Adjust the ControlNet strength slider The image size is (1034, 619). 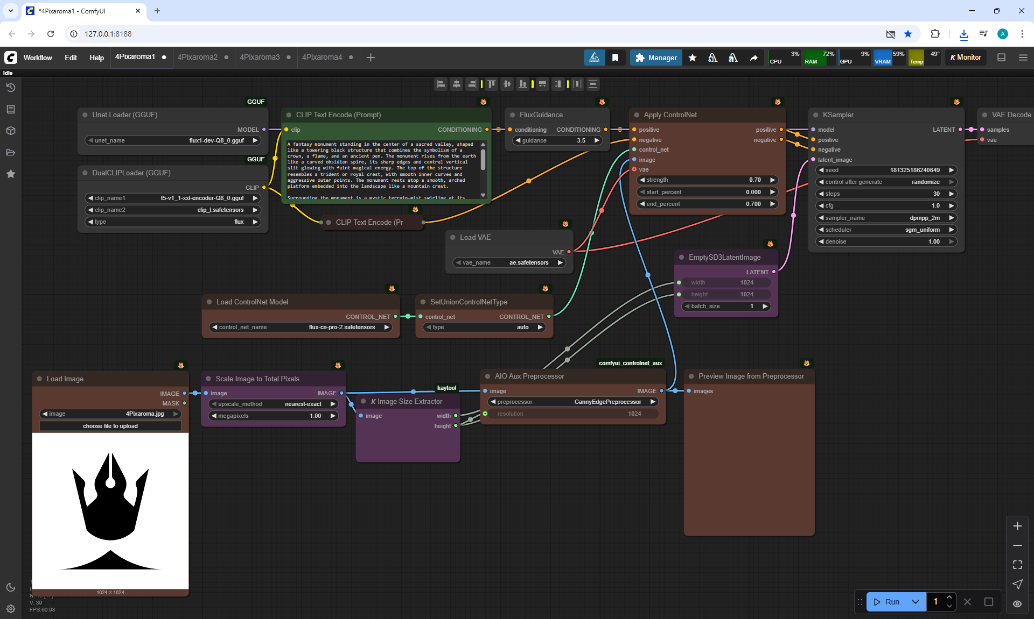[x=707, y=180]
